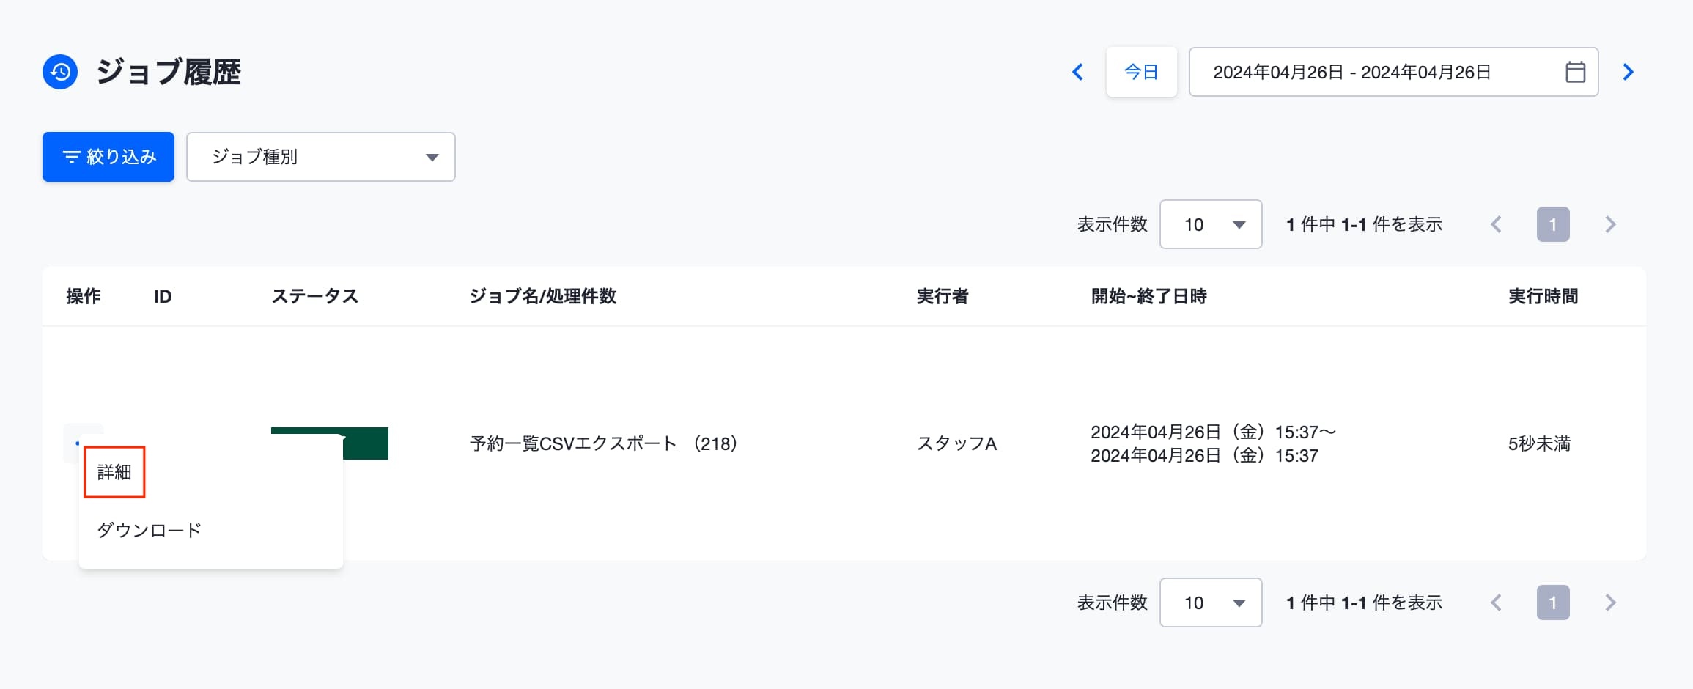Click the 操作 column header

pos(84,296)
